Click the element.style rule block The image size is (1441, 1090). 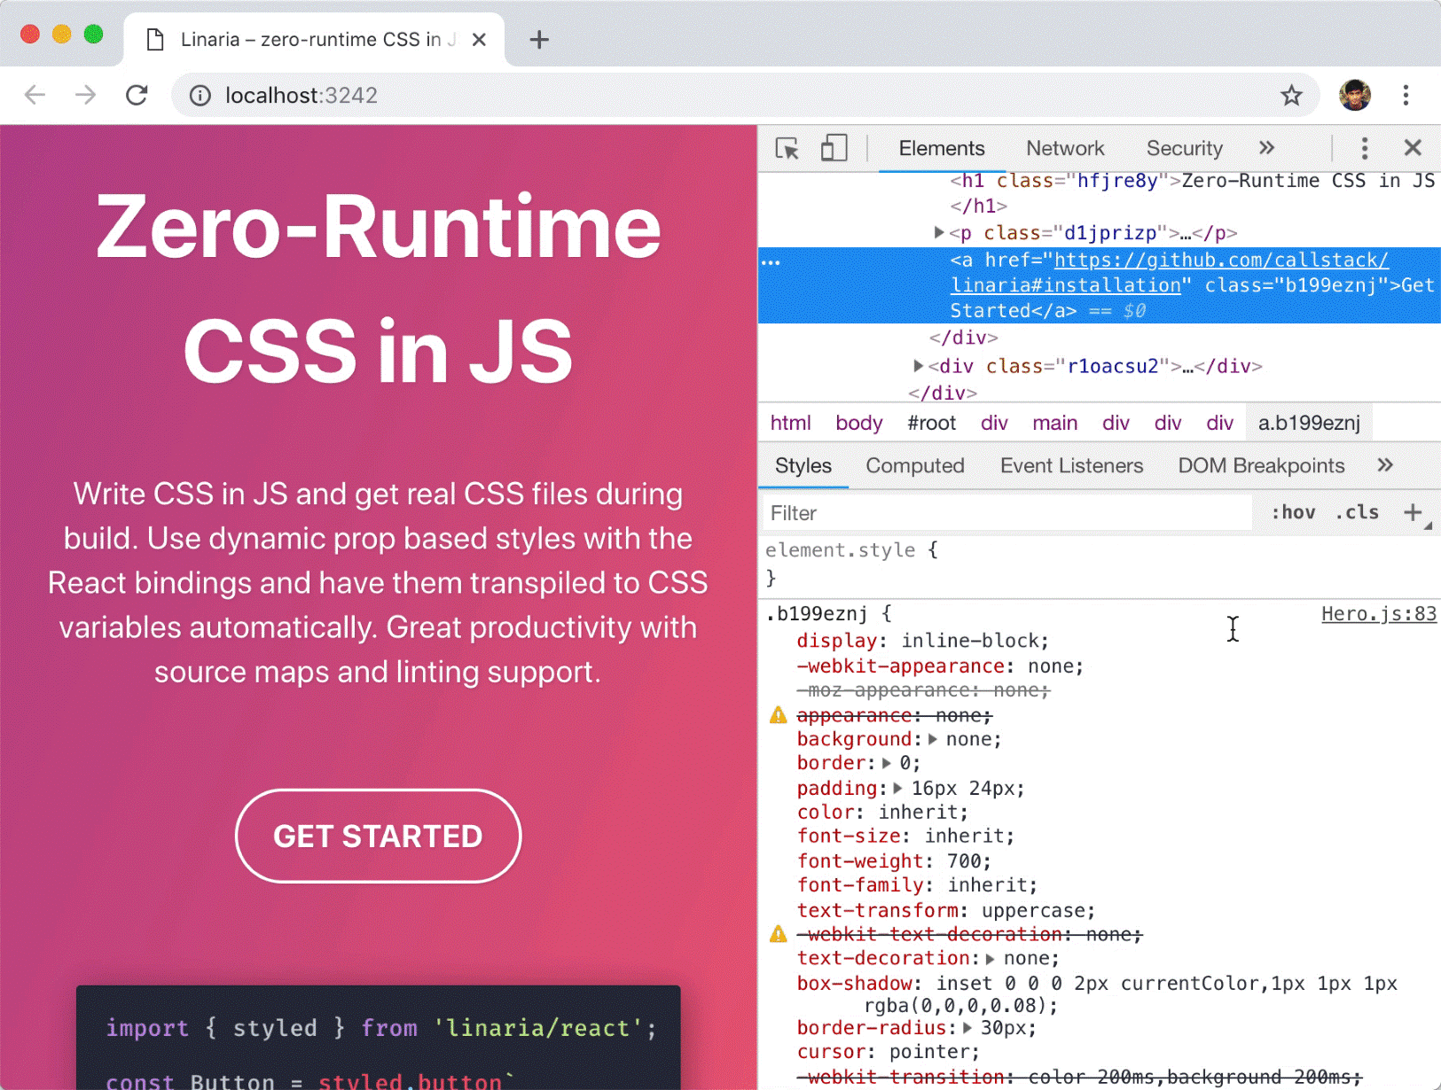pyautogui.click(x=1100, y=564)
